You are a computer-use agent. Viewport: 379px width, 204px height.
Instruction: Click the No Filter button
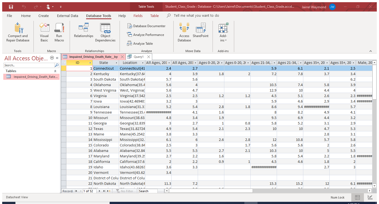pyautogui.click(x=125, y=191)
